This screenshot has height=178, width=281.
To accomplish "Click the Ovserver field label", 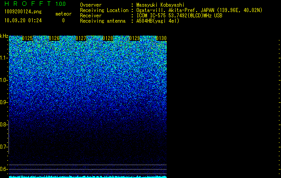I will 91,5.
